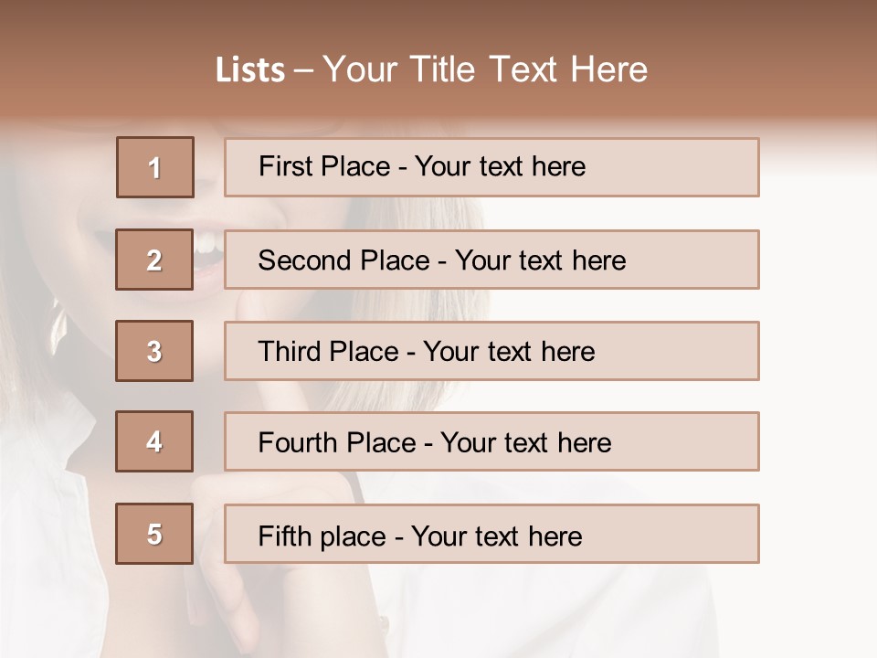Select "Your Title Text Here" title phrase

tap(485, 69)
